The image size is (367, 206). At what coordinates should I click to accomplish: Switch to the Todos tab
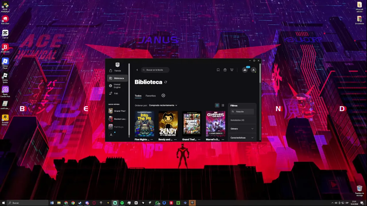tap(138, 96)
